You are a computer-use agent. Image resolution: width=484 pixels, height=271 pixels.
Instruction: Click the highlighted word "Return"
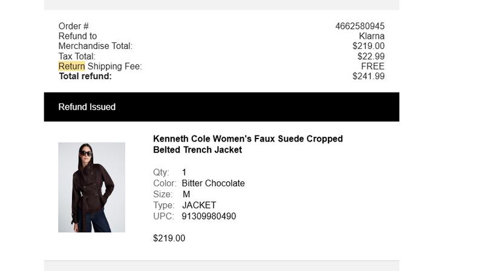click(x=71, y=66)
